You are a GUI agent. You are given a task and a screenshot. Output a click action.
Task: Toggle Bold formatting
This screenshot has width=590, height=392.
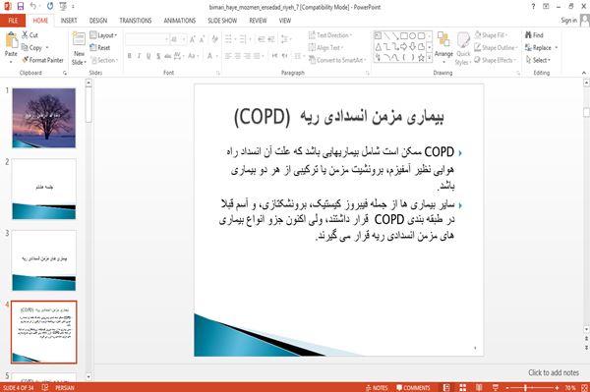tap(130, 56)
